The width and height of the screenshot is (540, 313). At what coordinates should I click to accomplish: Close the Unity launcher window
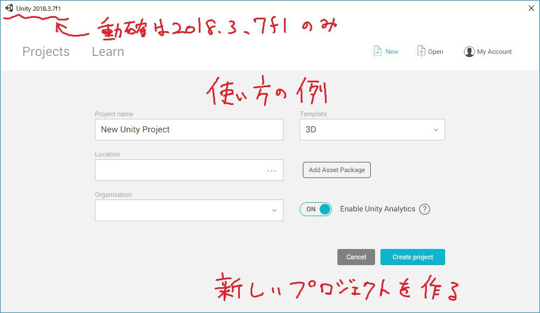pyautogui.click(x=531, y=8)
